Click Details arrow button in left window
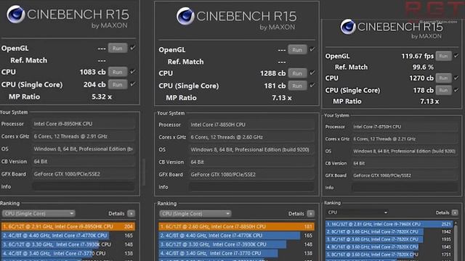465x261 pixels. (131, 213)
